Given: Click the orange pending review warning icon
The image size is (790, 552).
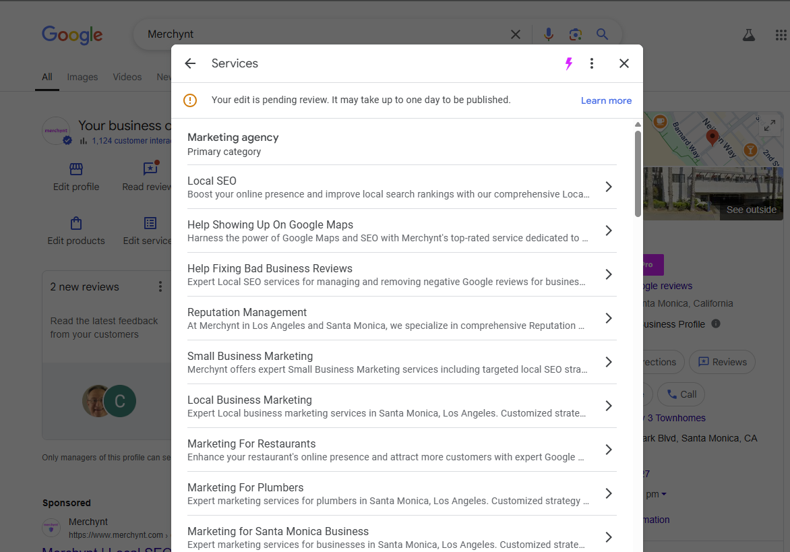Looking at the screenshot, I should (190, 100).
